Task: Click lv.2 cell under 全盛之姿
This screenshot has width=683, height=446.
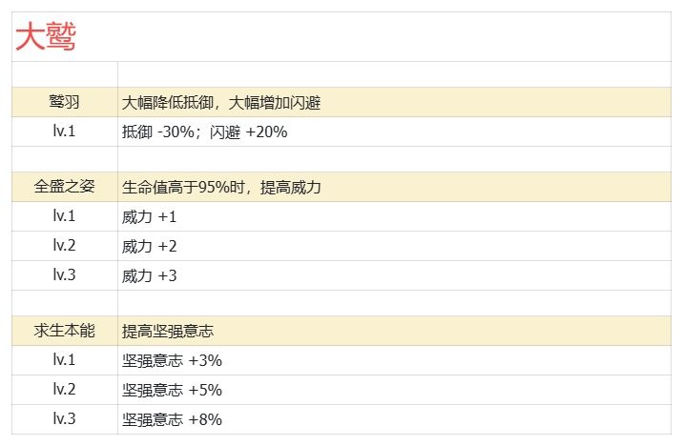Action: point(65,246)
